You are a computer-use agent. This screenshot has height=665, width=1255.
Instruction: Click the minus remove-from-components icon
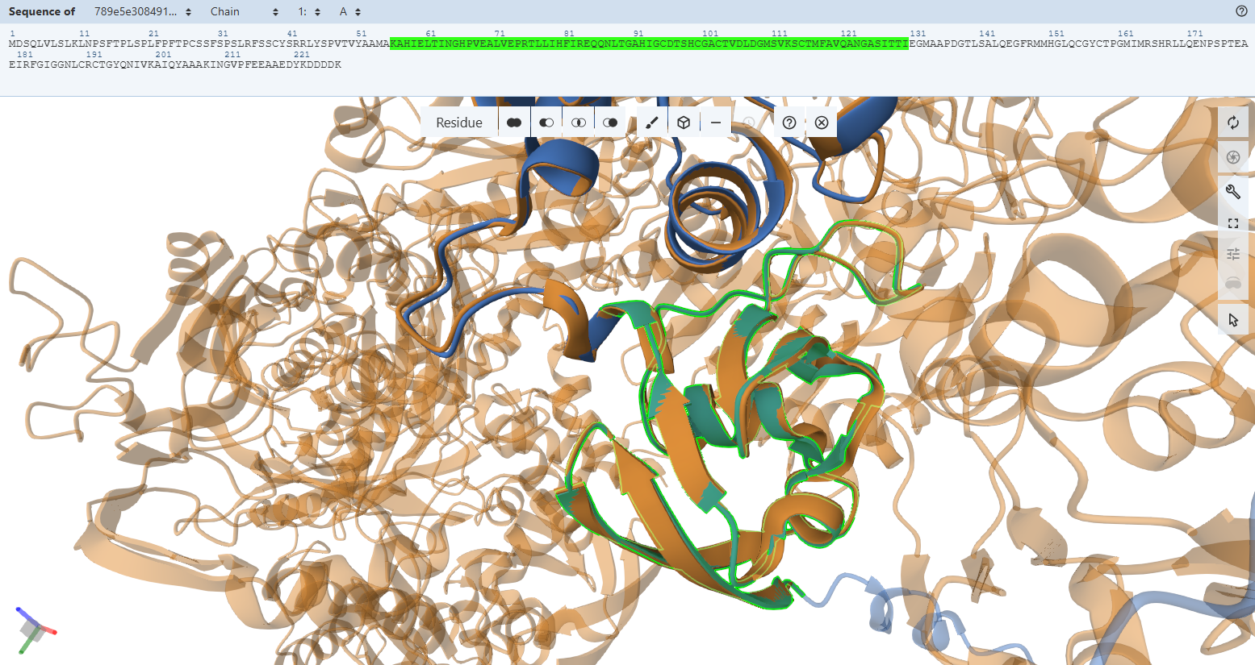[x=716, y=123]
